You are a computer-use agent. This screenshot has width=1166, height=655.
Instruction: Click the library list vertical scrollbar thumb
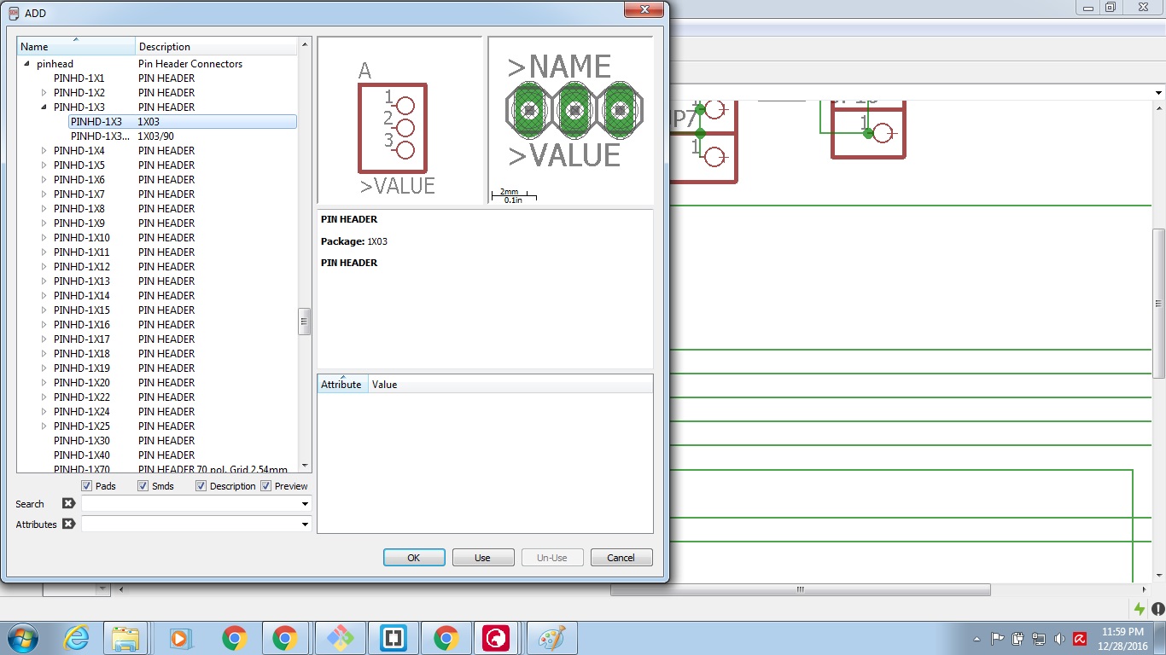click(305, 322)
